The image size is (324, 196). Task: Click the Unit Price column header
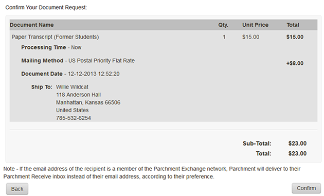(255, 25)
